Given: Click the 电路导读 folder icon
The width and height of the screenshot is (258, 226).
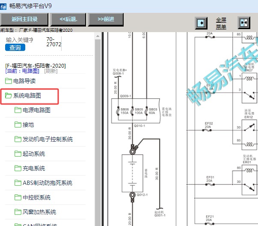Looking at the screenshot, I should pos(9,81).
